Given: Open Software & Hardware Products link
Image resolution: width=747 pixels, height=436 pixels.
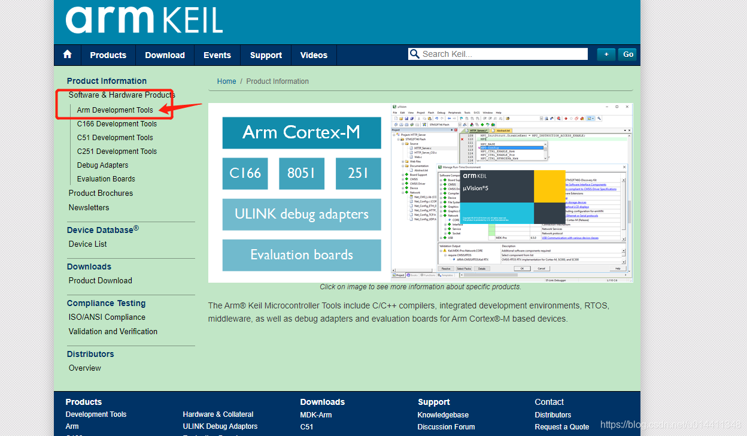Looking at the screenshot, I should (x=122, y=95).
